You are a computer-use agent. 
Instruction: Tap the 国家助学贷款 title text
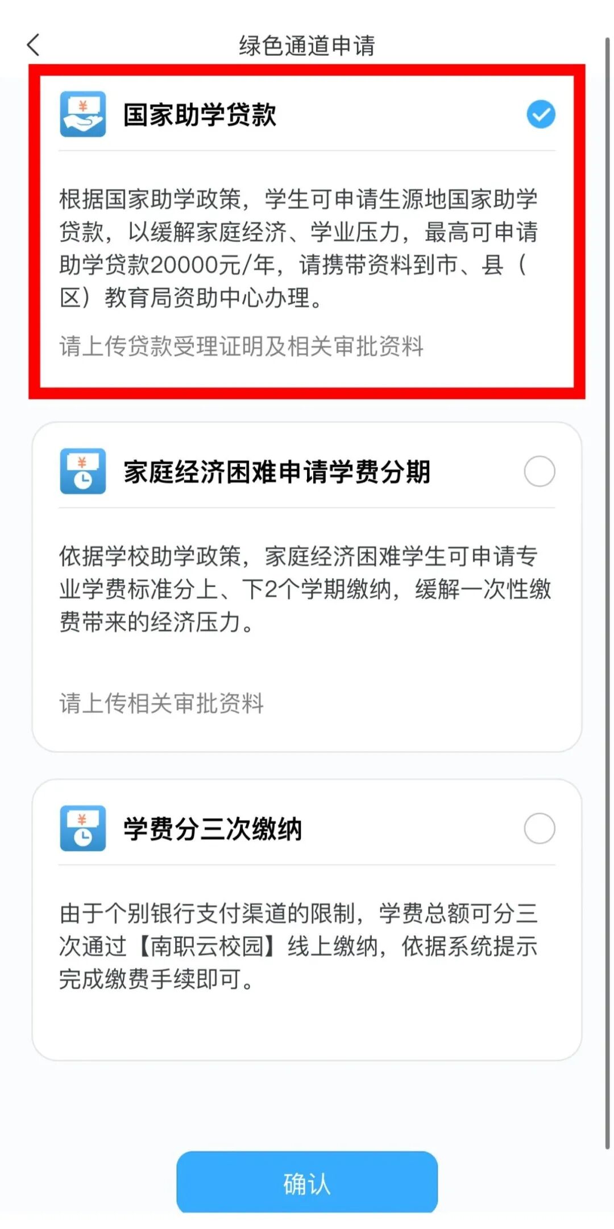click(200, 114)
